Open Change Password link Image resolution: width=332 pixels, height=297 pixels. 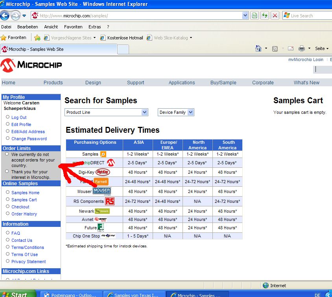pyautogui.click(x=29, y=139)
